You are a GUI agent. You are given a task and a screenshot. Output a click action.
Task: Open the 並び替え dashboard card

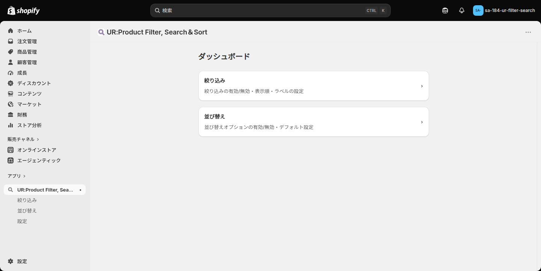click(314, 122)
